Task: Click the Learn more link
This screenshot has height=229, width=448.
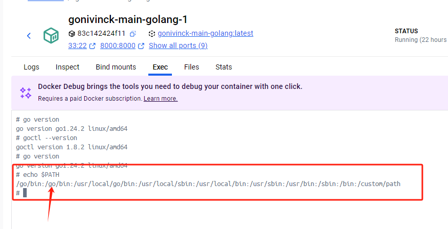Action: [161, 99]
